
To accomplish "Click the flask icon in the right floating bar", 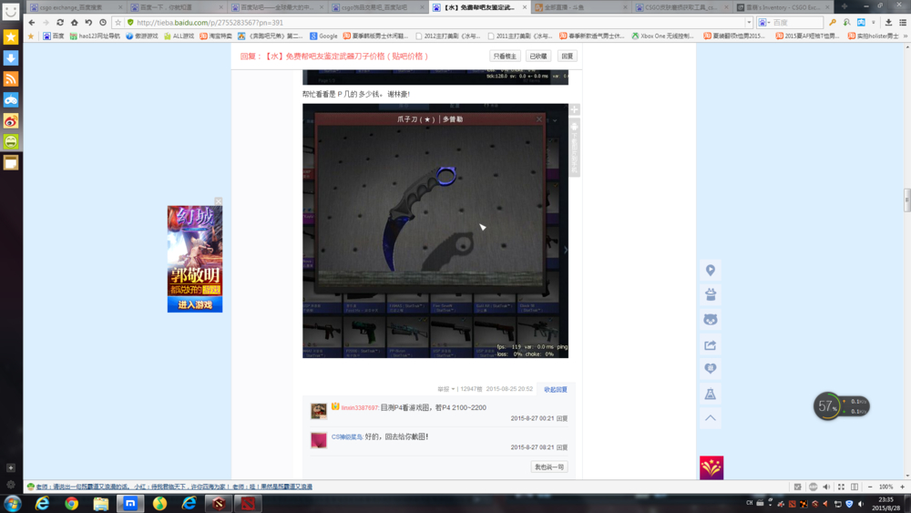I will [x=710, y=394].
